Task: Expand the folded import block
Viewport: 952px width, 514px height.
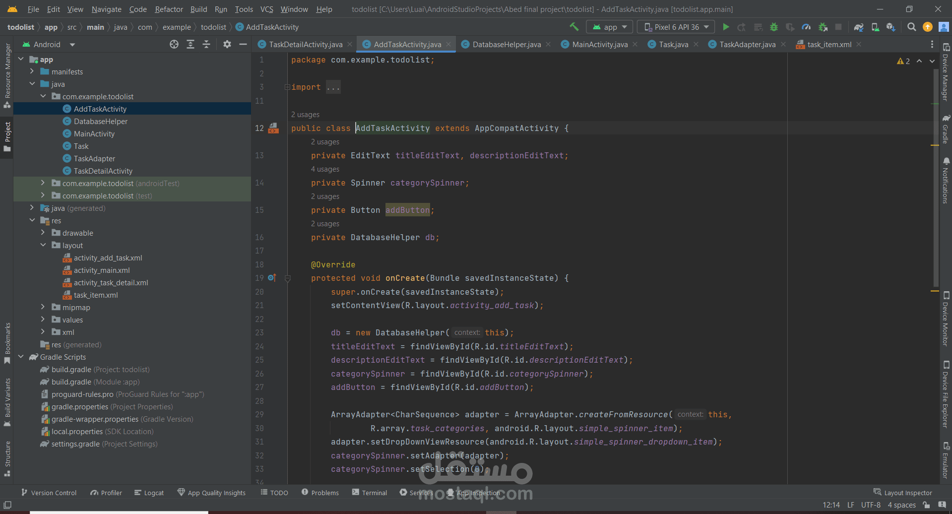Action: click(287, 87)
